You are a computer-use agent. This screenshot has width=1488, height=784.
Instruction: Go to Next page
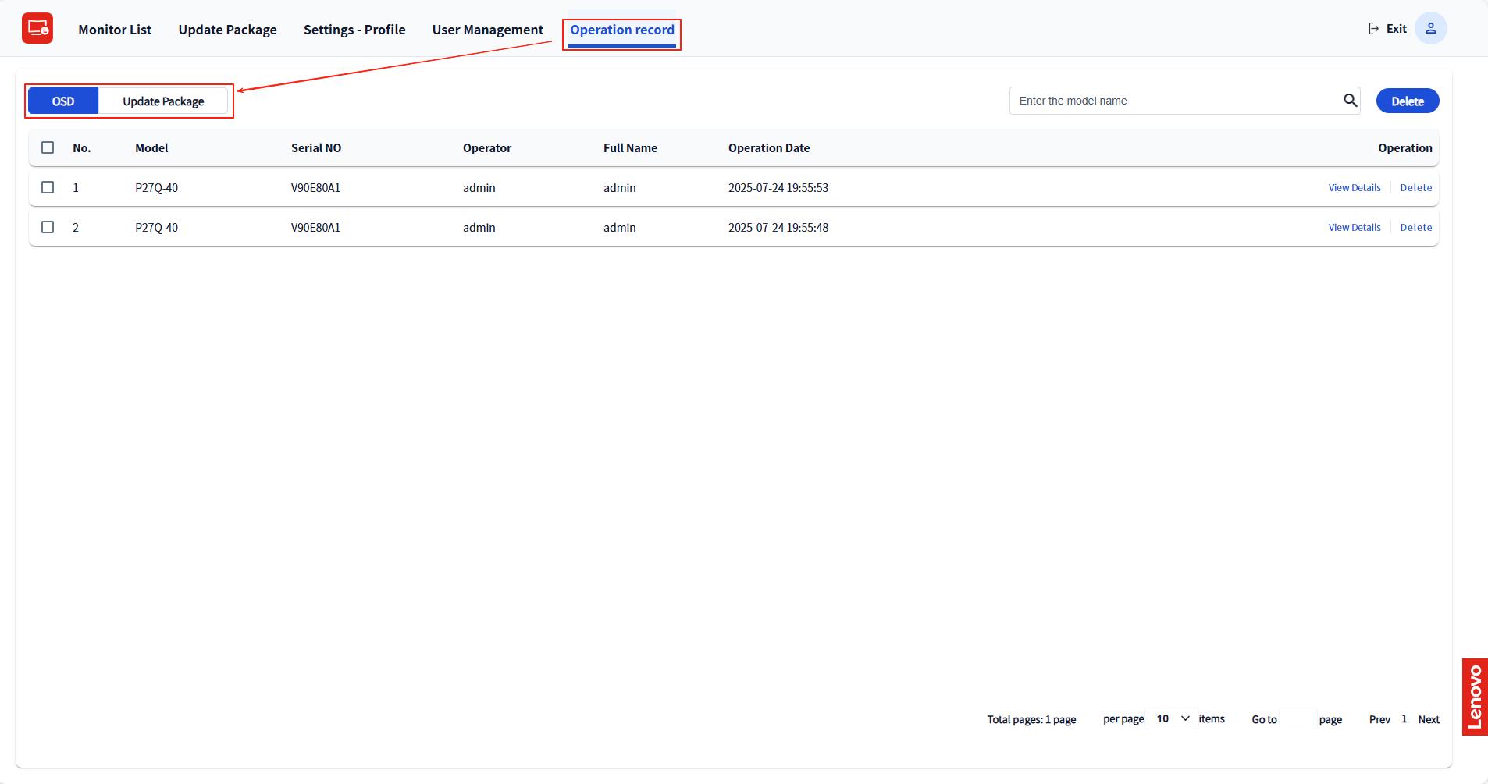pyautogui.click(x=1428, y=719)
